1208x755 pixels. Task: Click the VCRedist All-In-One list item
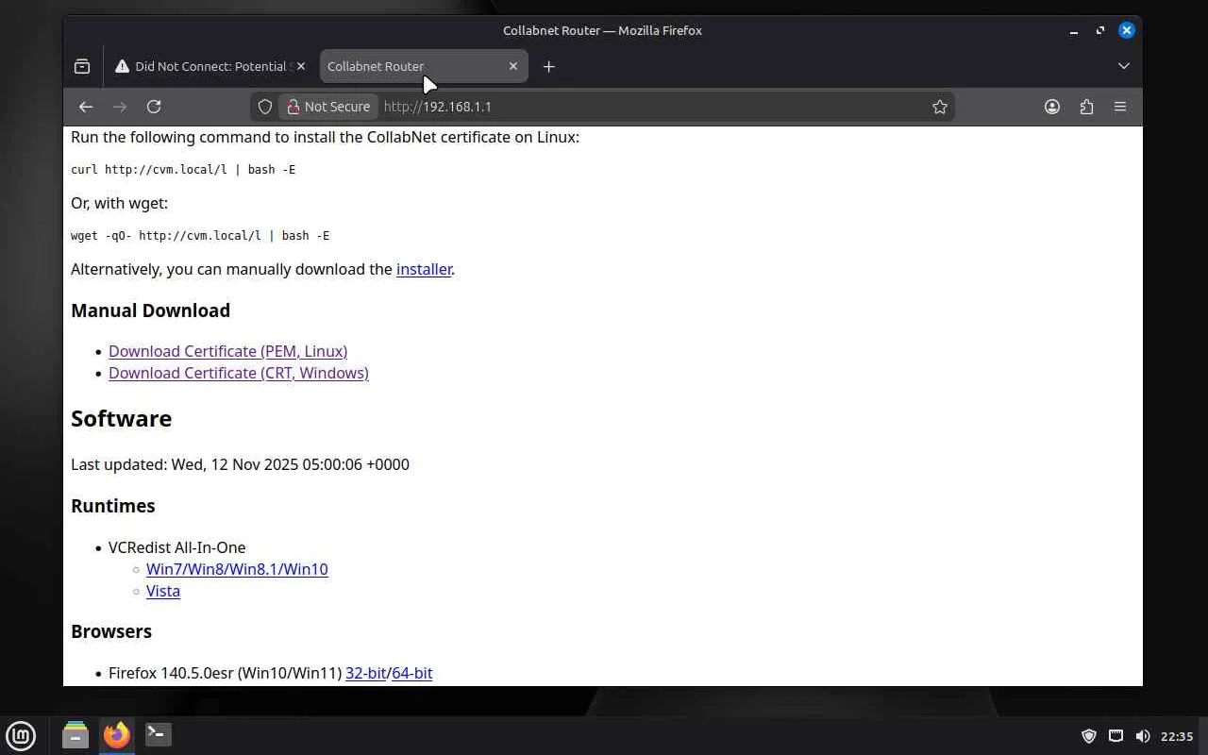(x=176, y=547)
